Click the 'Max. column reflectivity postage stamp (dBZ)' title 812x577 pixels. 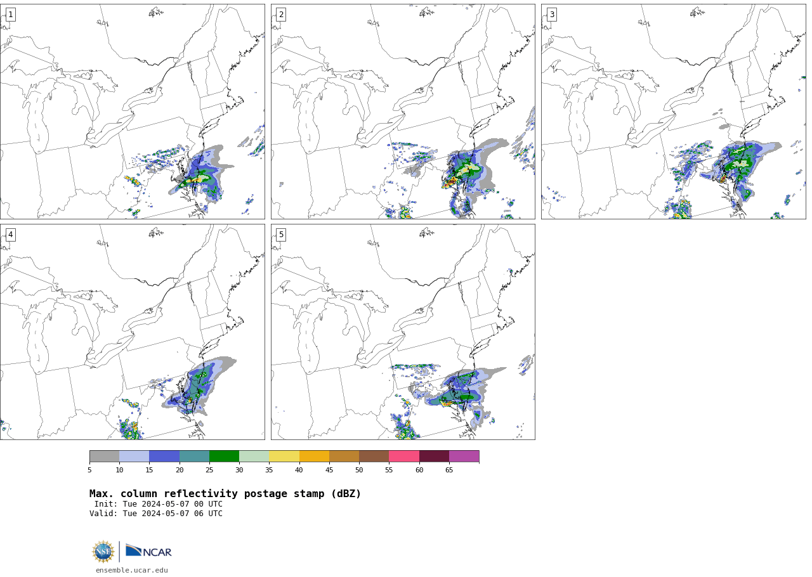(x=225, y=494)
